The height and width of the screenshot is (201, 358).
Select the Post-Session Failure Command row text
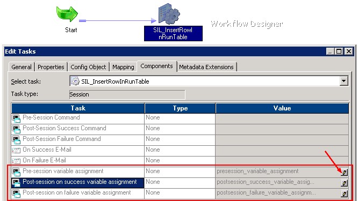pyautogui.click(x=62, y=139)
